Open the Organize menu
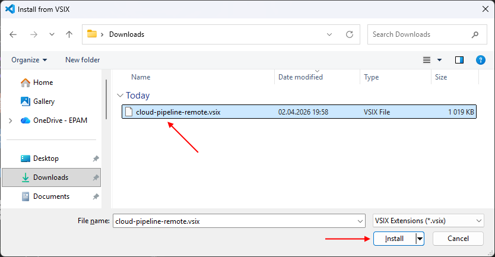495x257 pixels. tap(29, 60)
